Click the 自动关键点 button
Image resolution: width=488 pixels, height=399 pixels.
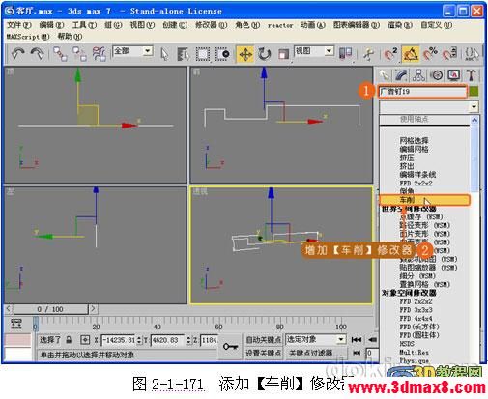(x=263, y=340)
